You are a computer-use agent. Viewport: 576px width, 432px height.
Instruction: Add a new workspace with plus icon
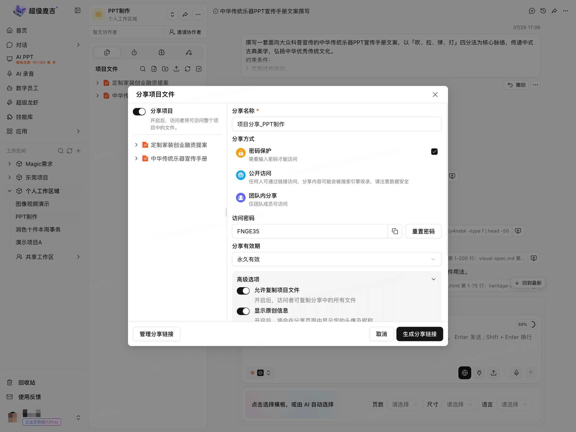click(78, 151)
